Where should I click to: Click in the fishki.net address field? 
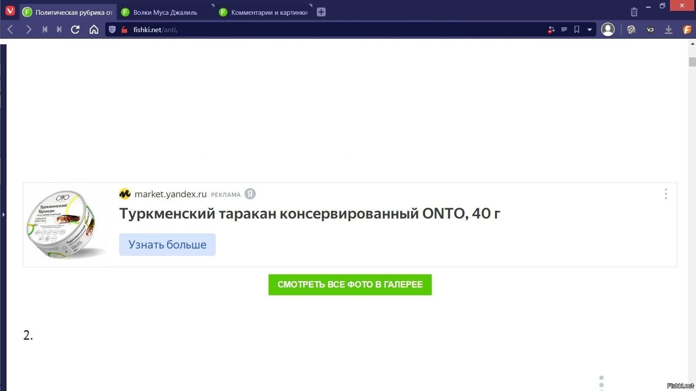point(304,30)
